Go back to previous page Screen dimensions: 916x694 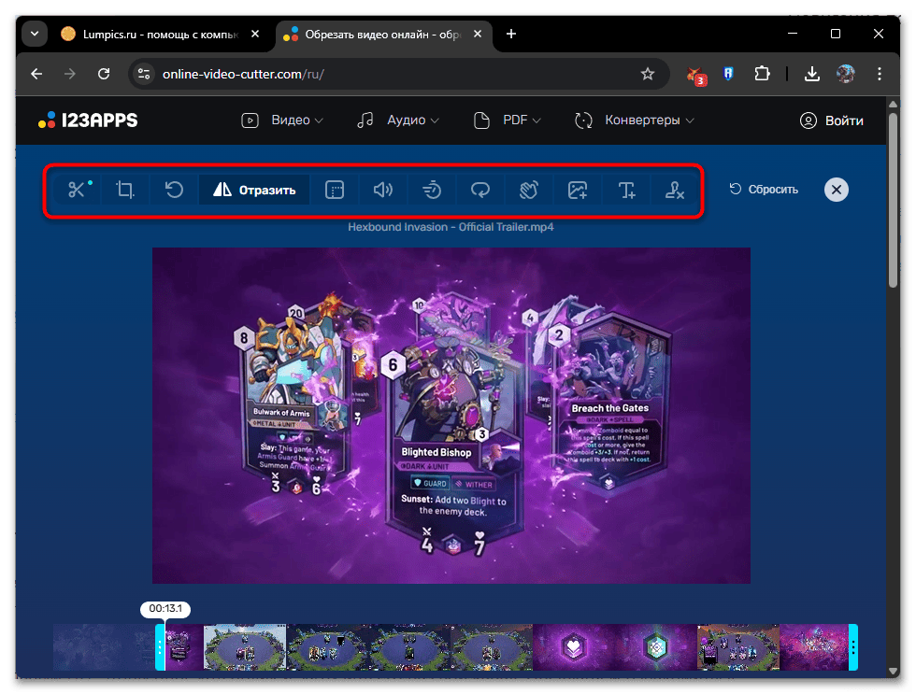(x=36, y=74)
